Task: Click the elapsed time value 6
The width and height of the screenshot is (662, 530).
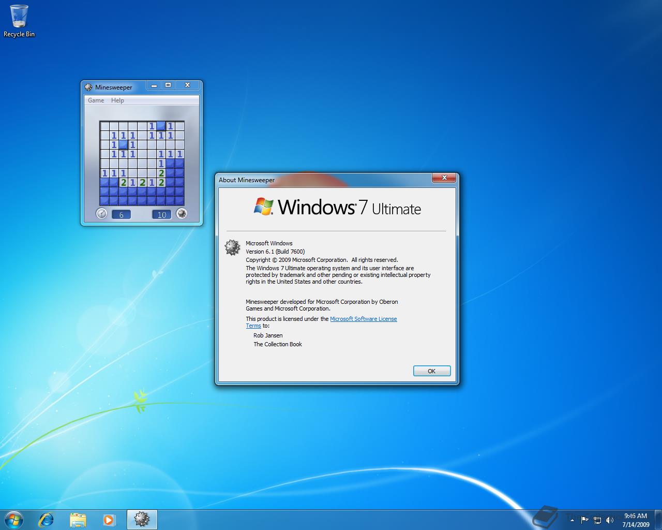Action: 122,214
